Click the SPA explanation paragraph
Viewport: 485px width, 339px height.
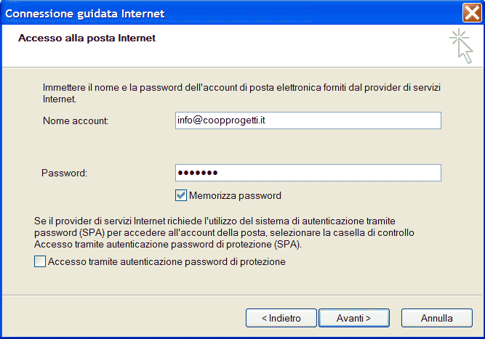pyautogui.click(x=224, y=232)
